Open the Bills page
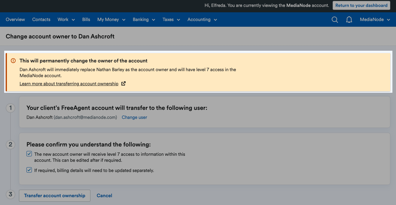Screen dimensions: 396x205 click(86, 20)
